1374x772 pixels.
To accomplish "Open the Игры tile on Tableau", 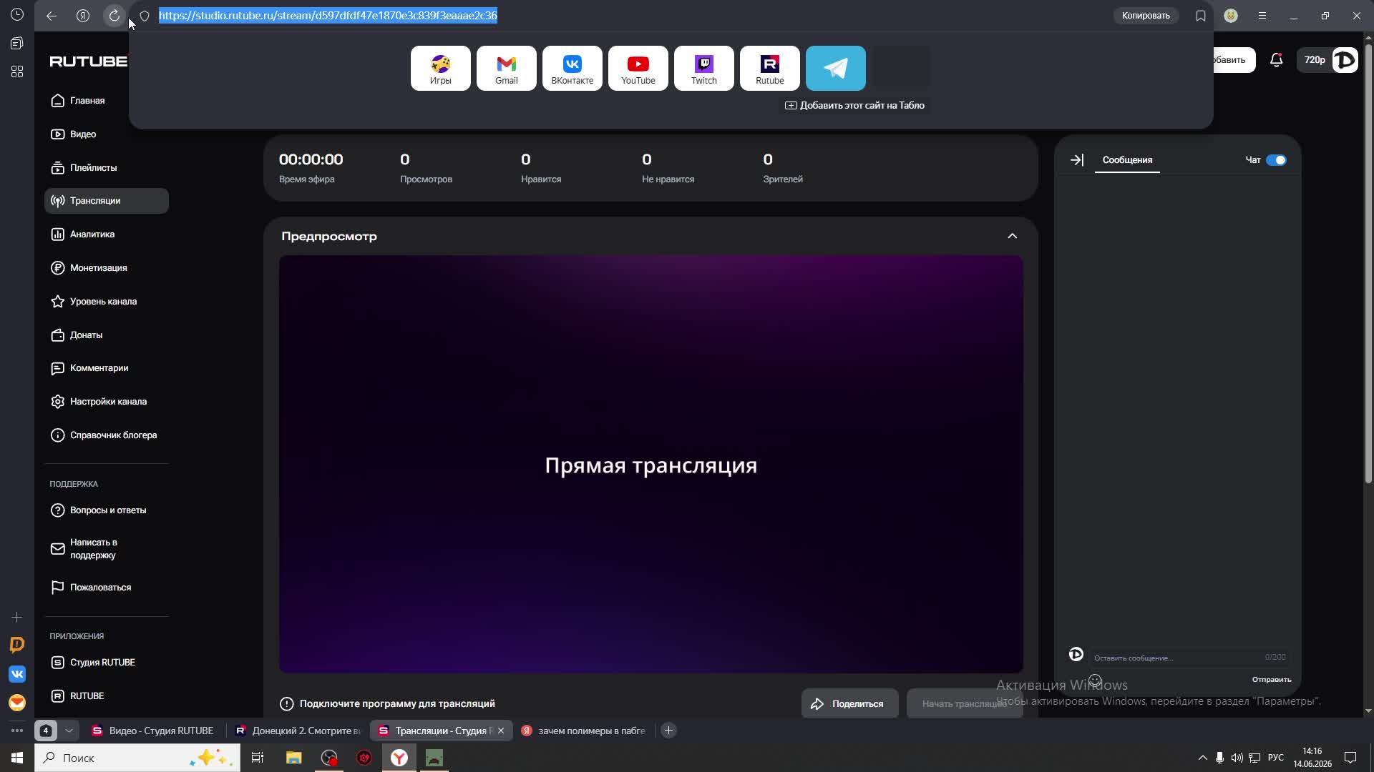I will point(440,69).
